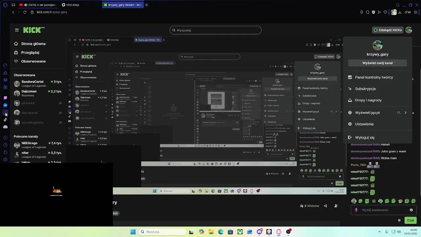
Task: Open the AI assistant button
Action: coord(408,12)
